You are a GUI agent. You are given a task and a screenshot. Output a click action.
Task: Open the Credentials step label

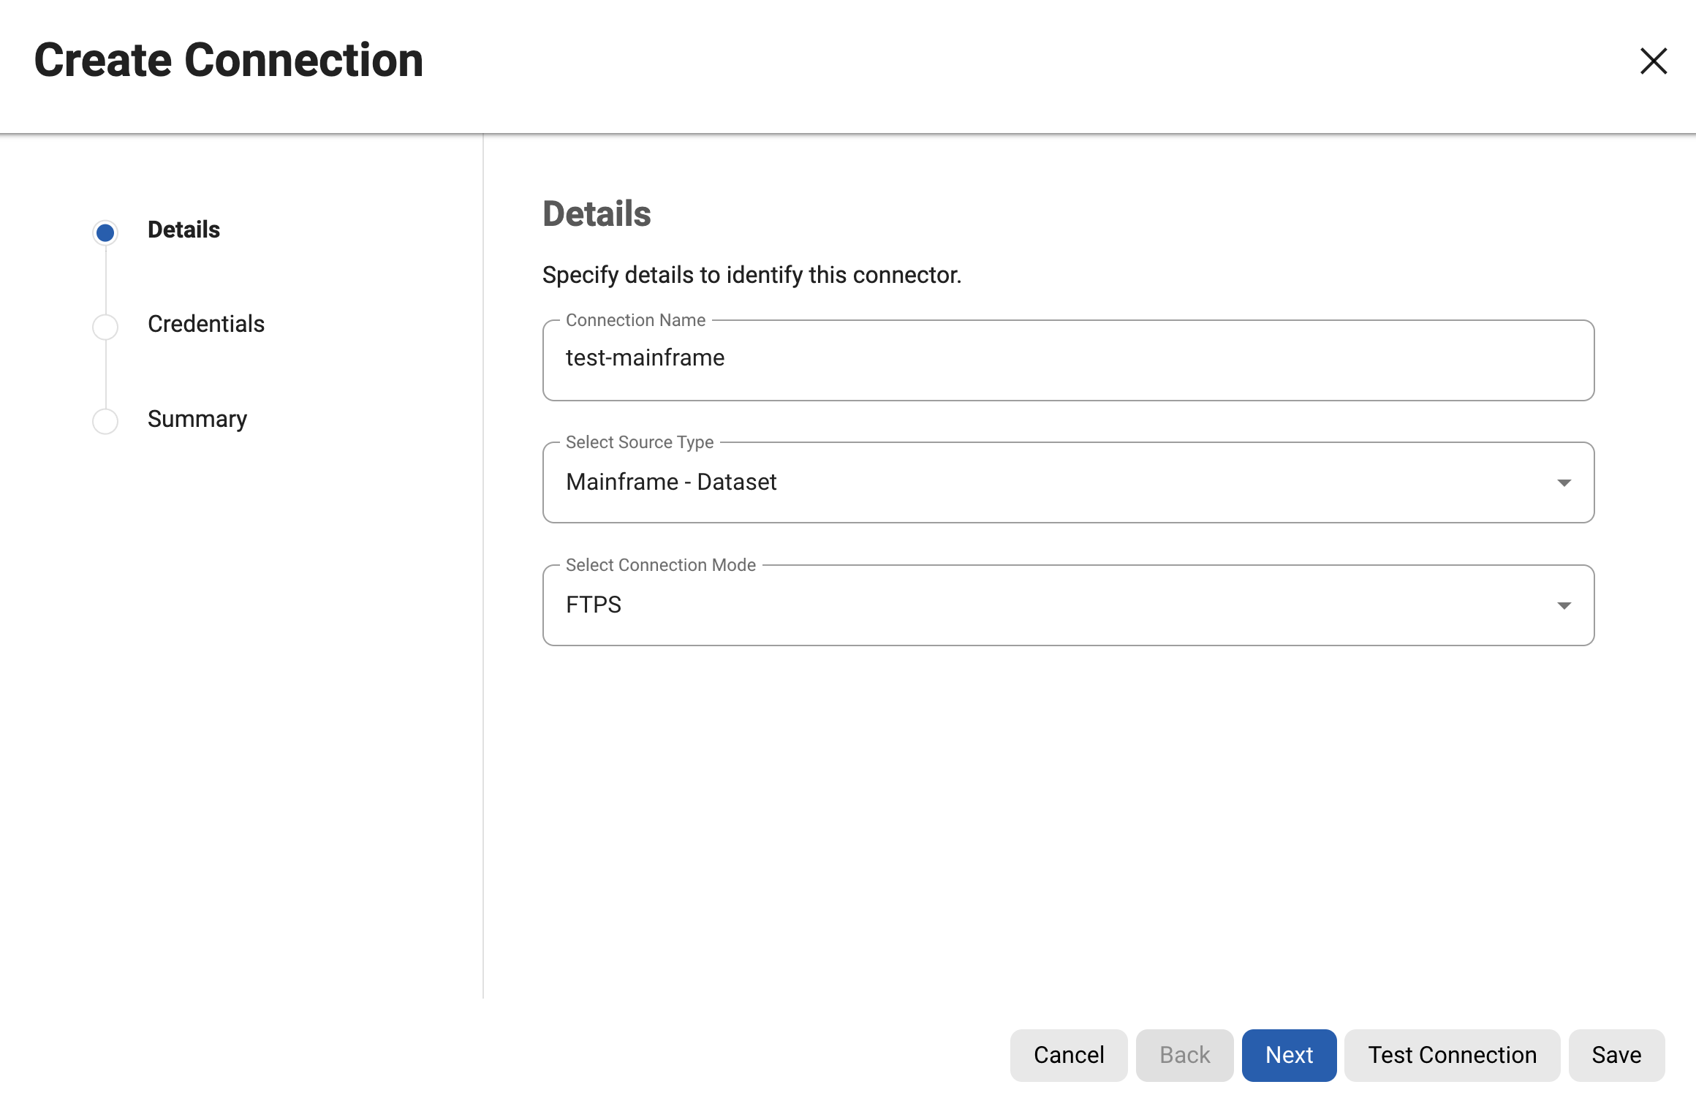pos(205,324)
